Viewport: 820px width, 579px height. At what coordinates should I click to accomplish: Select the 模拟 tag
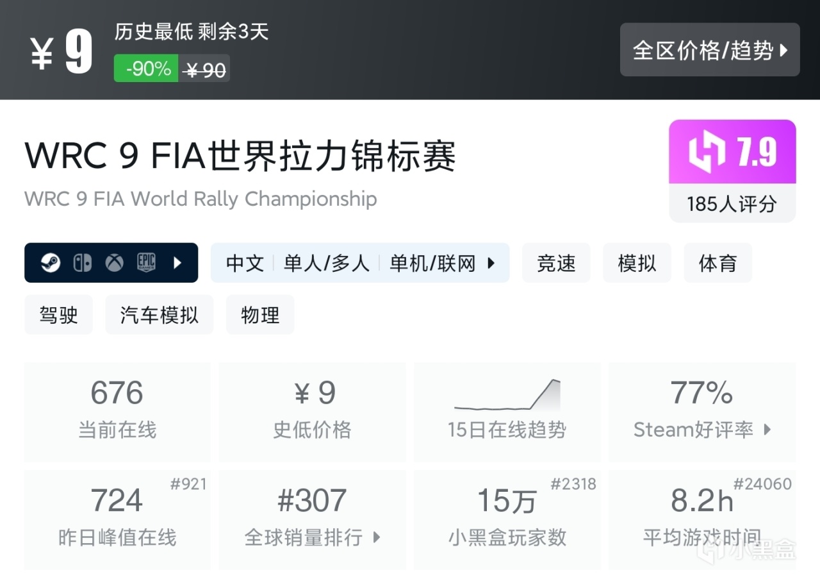coord(637,263)
